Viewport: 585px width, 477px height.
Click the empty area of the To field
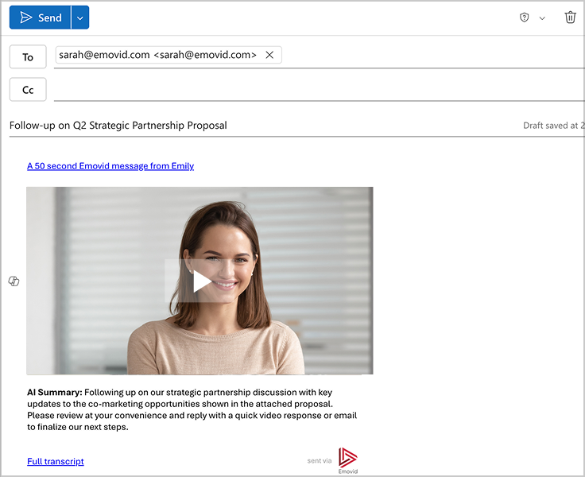pyautogui.click(x=429, y=56)
